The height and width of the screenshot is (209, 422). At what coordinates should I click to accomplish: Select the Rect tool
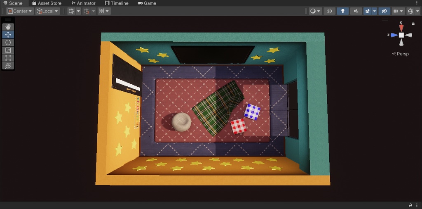pos(8,58)
